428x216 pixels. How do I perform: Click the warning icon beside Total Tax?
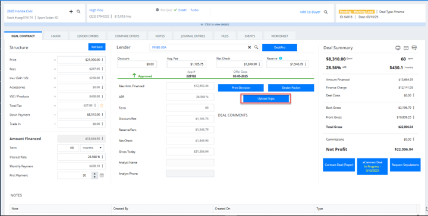click(102, 105)
